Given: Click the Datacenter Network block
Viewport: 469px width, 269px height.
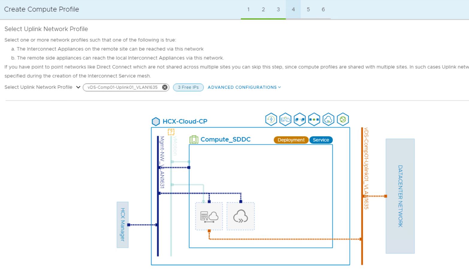Looking at the screenshot, I should pyautogui.click(x=400, y=196).
